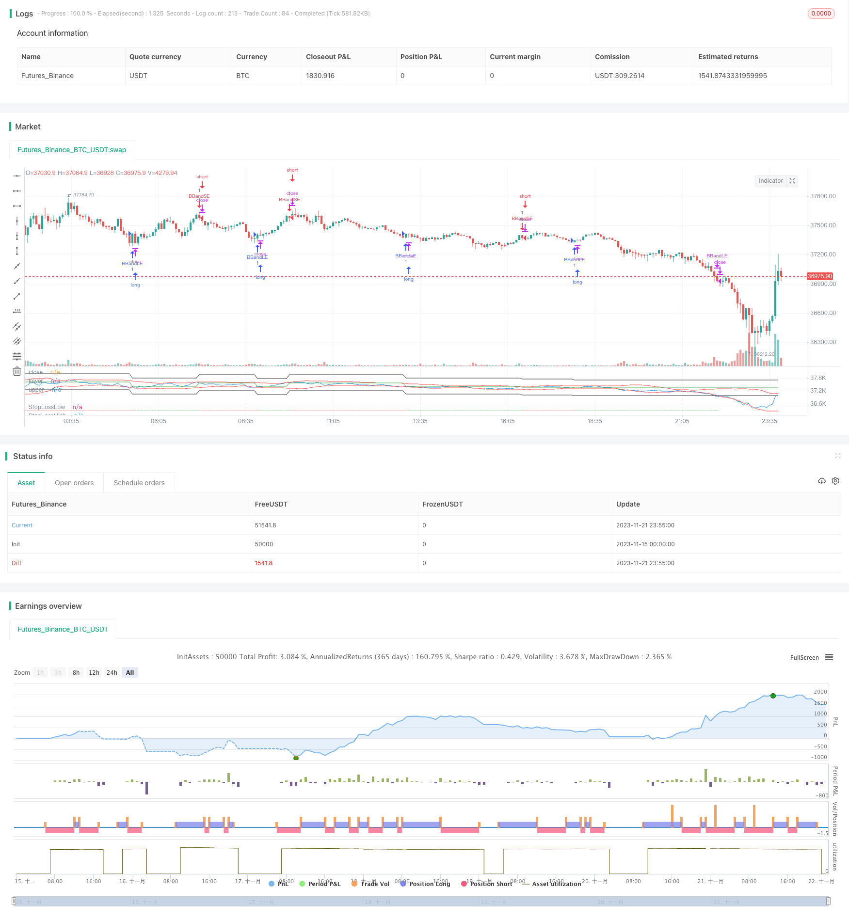
Task: Click the Closeout P&L value 1830.916
Action: pos(320,76)
